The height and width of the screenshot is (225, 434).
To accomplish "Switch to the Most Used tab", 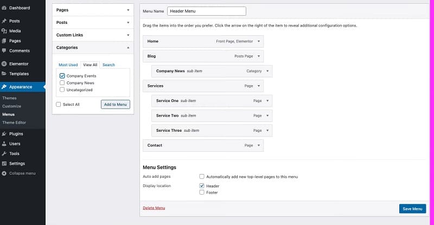I will click(x=68, y=65).
